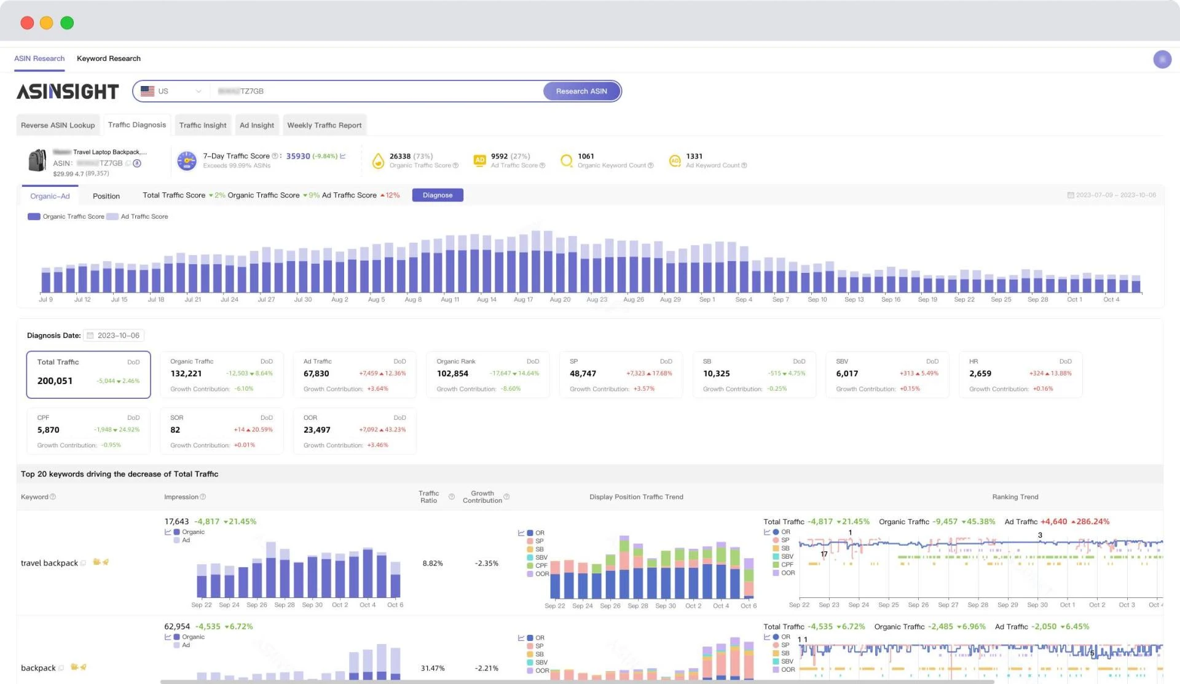Open the date range selector showing 2023-07-09
The height and width of the screenshot is (684, 1180).
1110,194
